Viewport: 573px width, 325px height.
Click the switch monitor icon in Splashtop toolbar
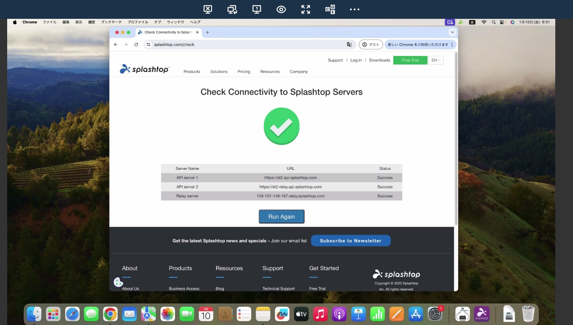click(x=232, y=9)
